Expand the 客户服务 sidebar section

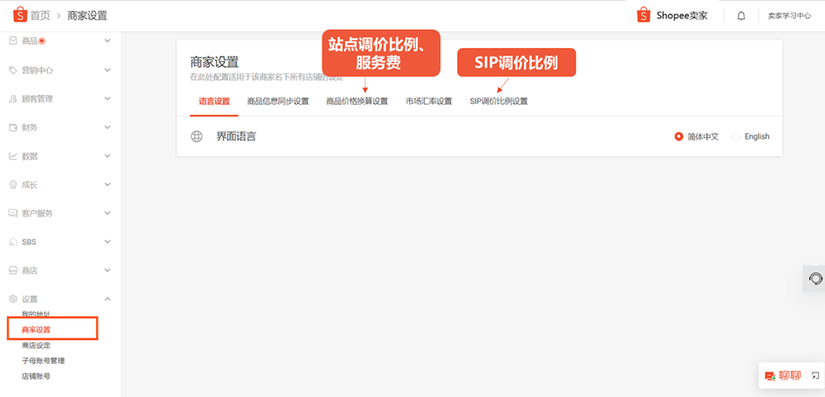107,213
